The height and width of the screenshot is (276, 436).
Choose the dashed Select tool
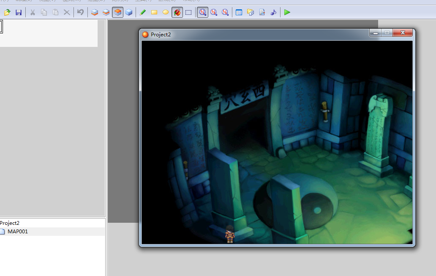pos(188,12)
